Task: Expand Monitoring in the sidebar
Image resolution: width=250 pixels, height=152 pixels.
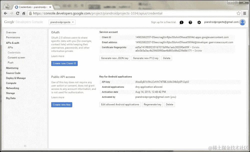Action: coord(12,68)
